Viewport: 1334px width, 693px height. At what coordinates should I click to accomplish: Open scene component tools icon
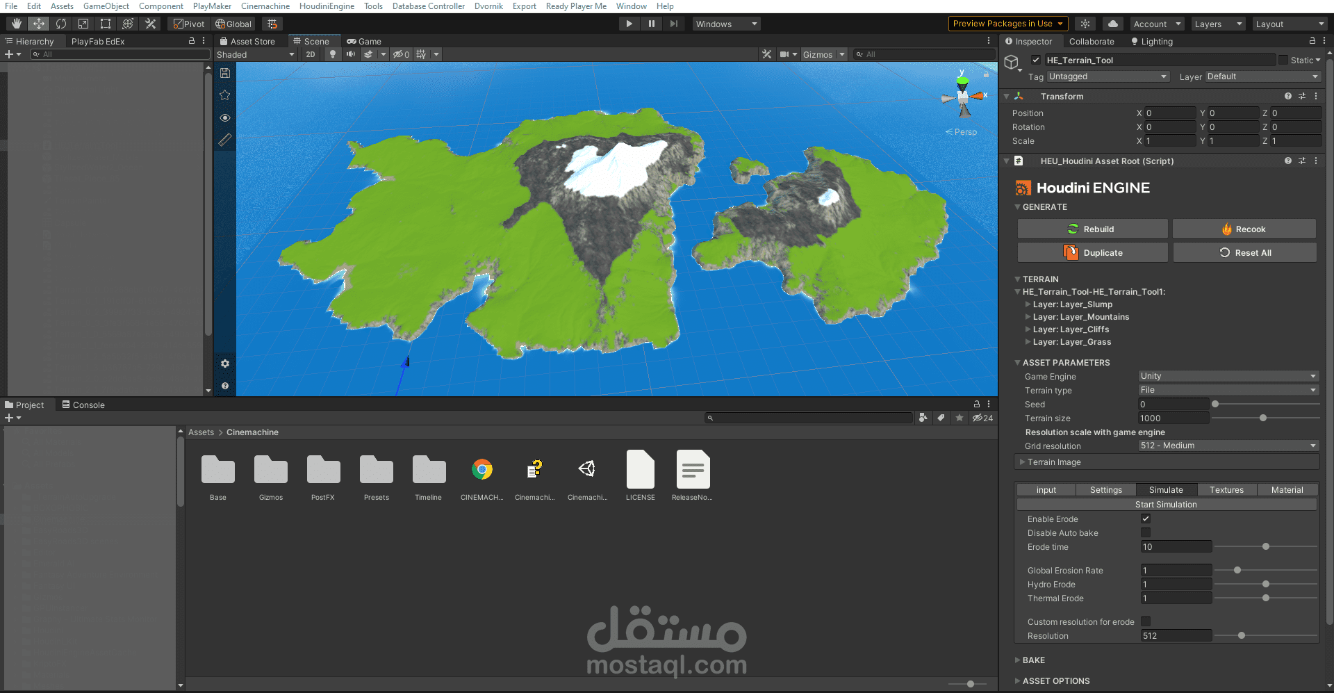coord(767,54)
